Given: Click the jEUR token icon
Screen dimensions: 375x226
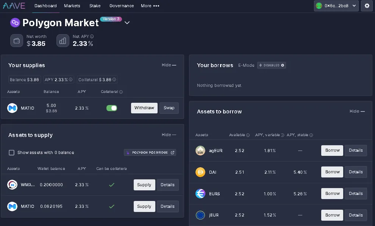Looking at the screenshot, I should tap(200, 215).
